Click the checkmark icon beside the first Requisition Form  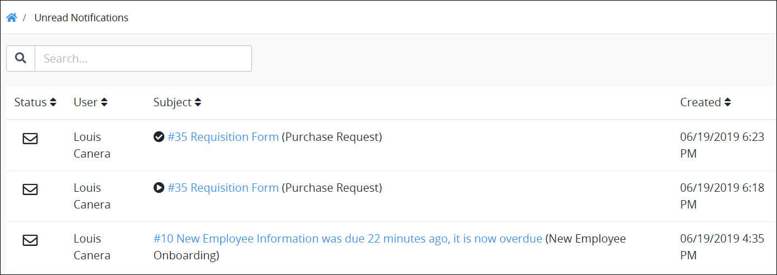click(159, 137)
